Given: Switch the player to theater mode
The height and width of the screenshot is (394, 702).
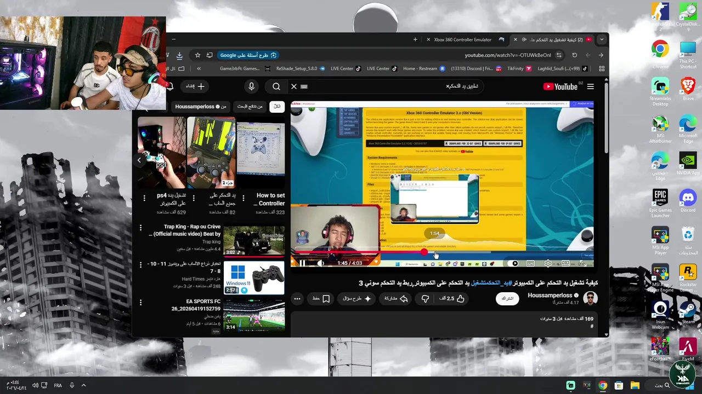Looking at the screenshot, I should pos(565,264).
